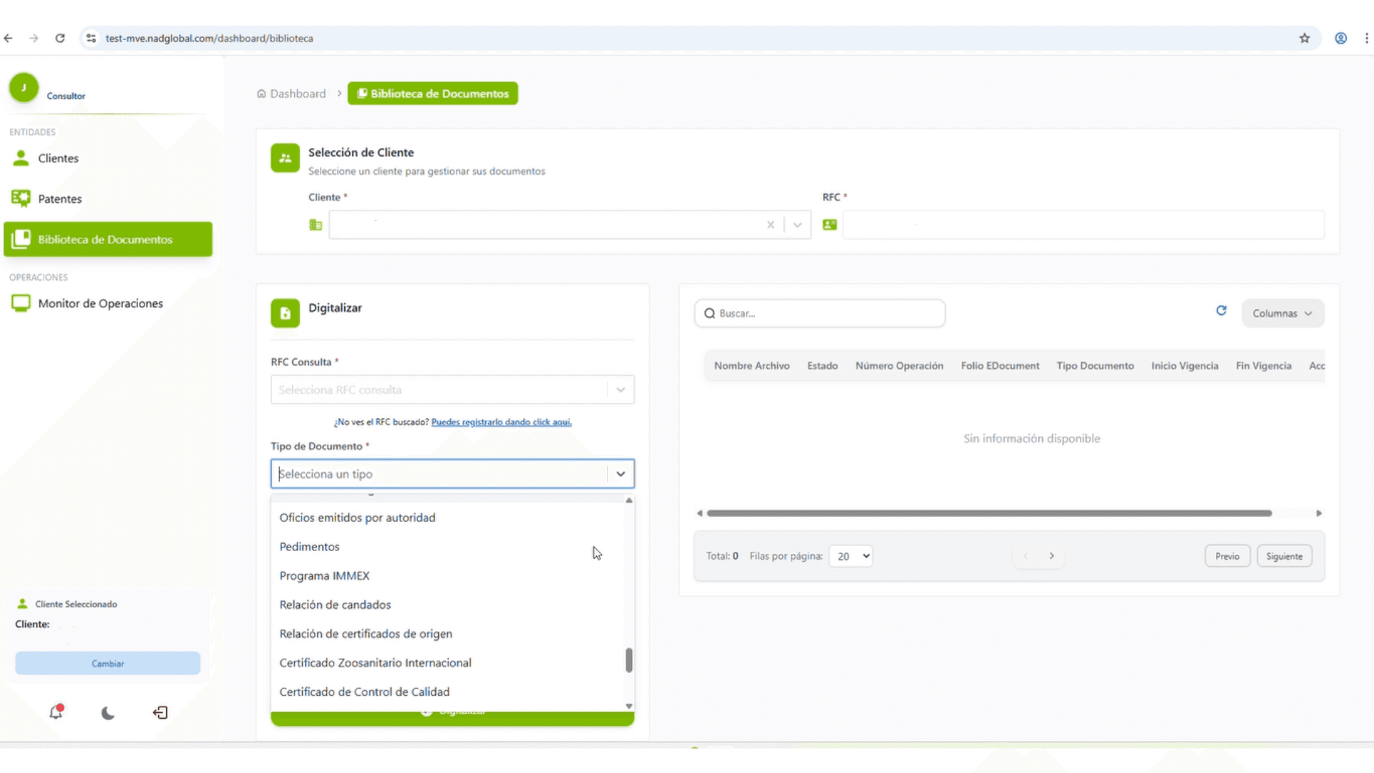Reload the browser page
The width and height of the screenshot is (1374, 773).
click(60, 39)
